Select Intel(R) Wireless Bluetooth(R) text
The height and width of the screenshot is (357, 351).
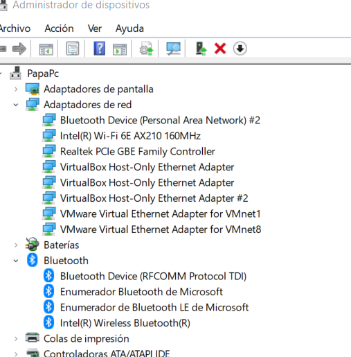coord(125,323)
